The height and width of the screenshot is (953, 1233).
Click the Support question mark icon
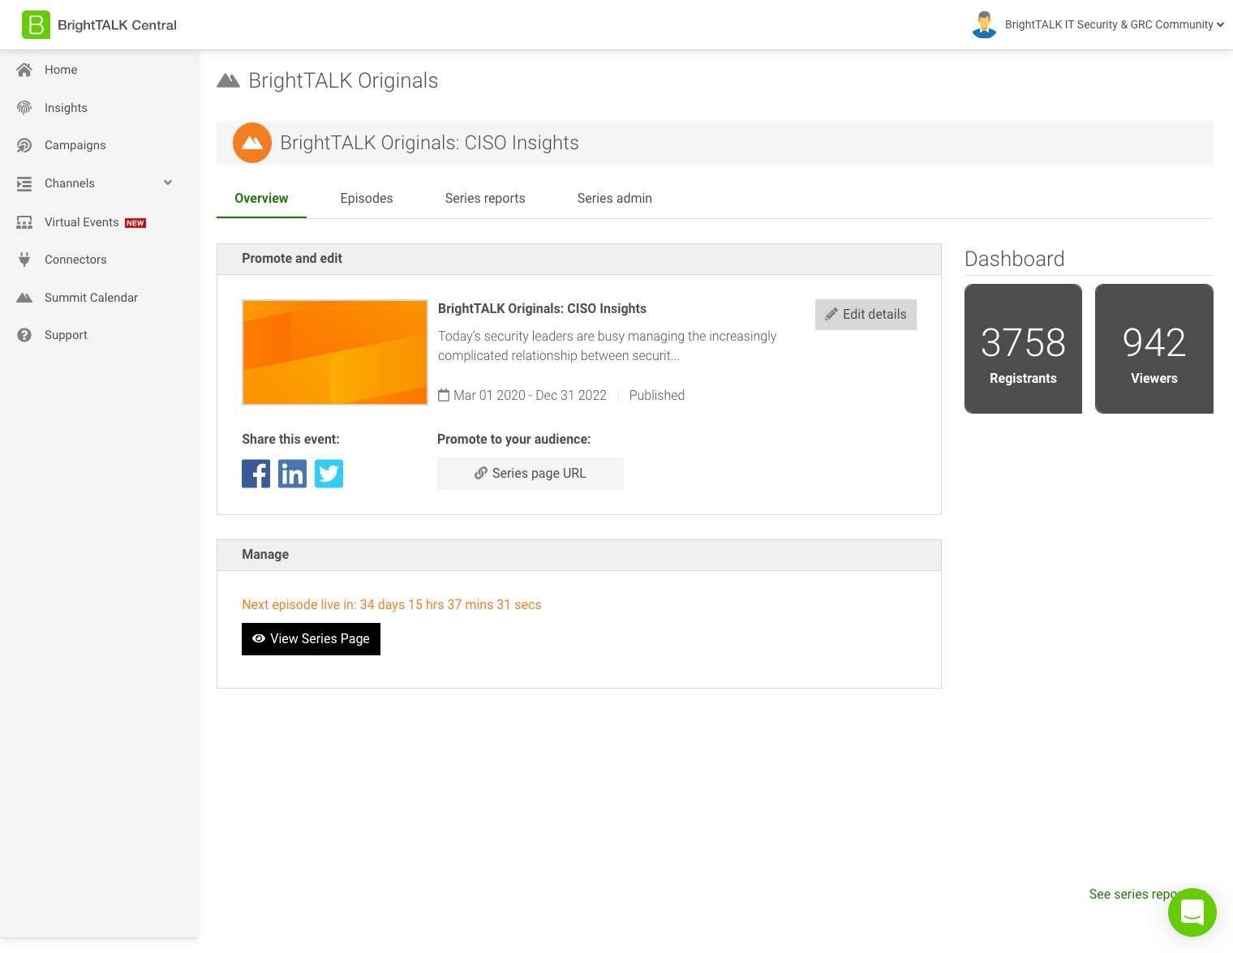(x=24, y=335)
